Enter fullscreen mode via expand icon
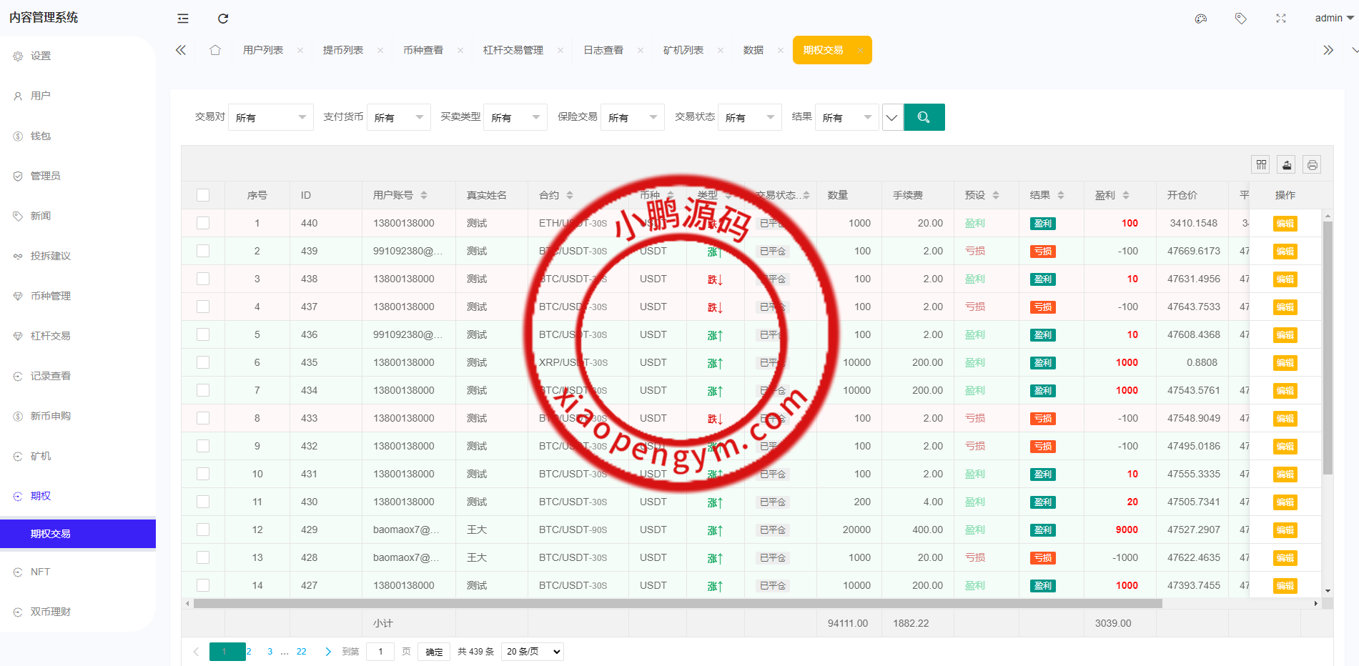Viewport: 1359px width, 666px height. 1280,18
